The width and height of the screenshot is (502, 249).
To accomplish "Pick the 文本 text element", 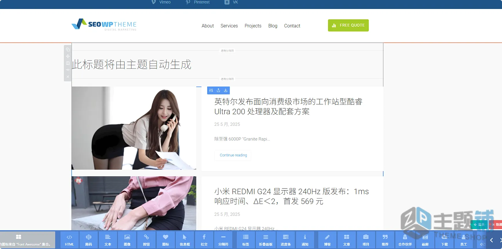I will pyautogui.click(x=108, y=240).
